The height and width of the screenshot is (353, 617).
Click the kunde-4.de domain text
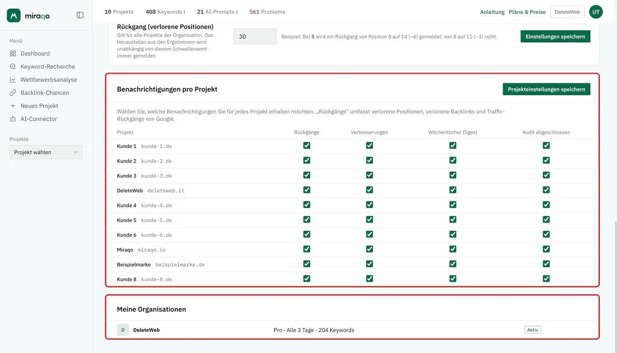[x=156, y=205]
